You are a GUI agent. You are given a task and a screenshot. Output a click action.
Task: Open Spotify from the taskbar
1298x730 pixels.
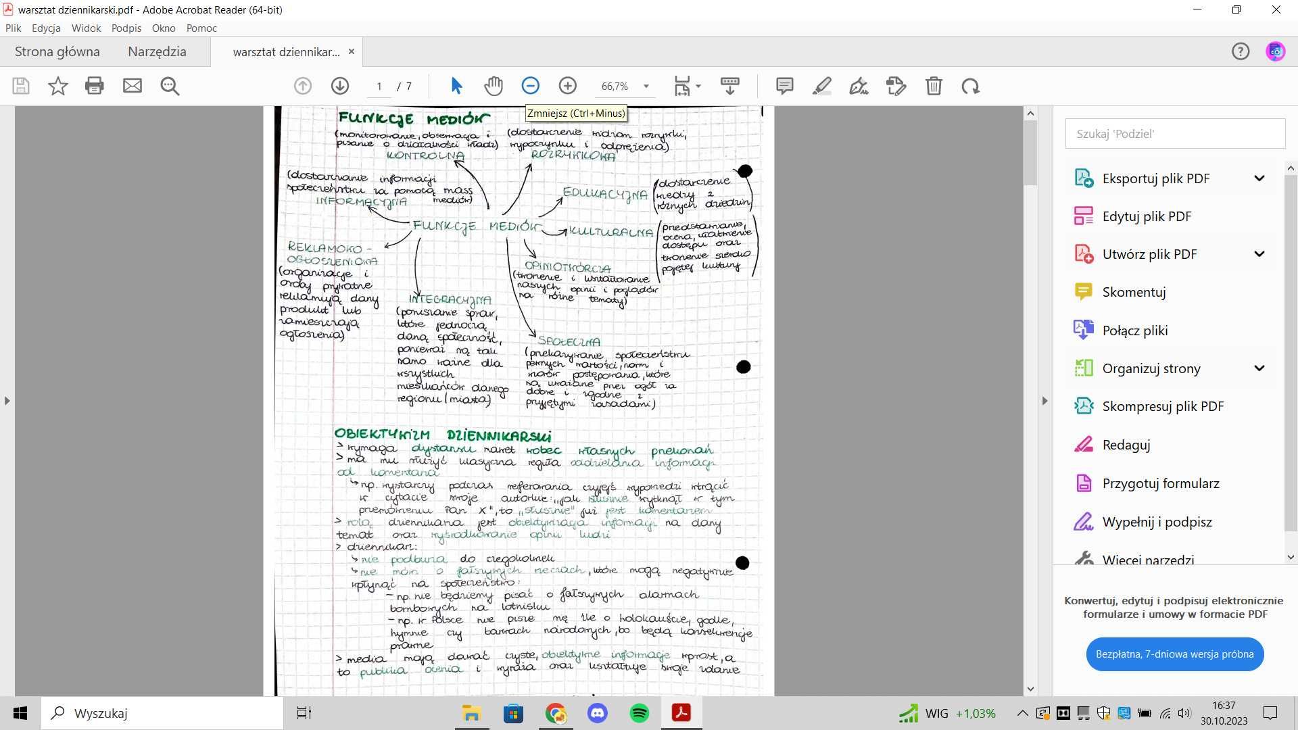[639, 713]
